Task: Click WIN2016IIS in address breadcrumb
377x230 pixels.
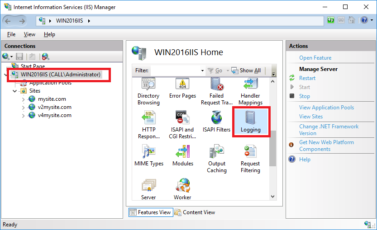Action: point(70,21)
